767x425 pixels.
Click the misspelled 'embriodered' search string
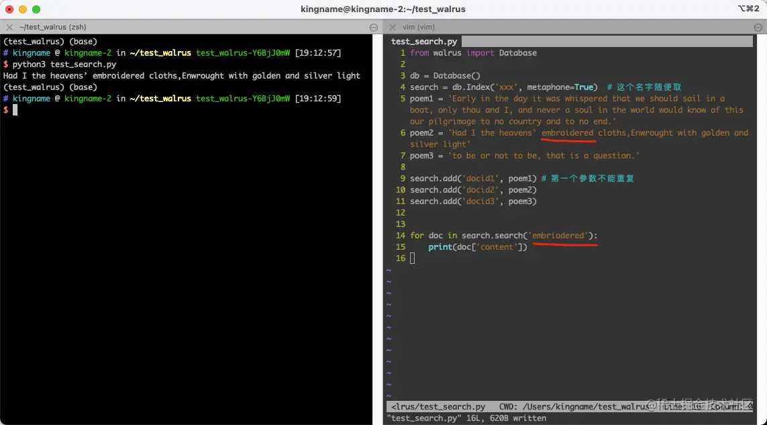point(558,236)
